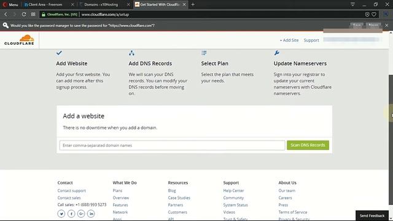Open Cloudflare Twitter page
The image size is (393, 221).
pos(61,214)
